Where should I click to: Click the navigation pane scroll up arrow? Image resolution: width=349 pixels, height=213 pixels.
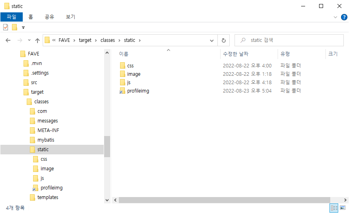(107, 53)
